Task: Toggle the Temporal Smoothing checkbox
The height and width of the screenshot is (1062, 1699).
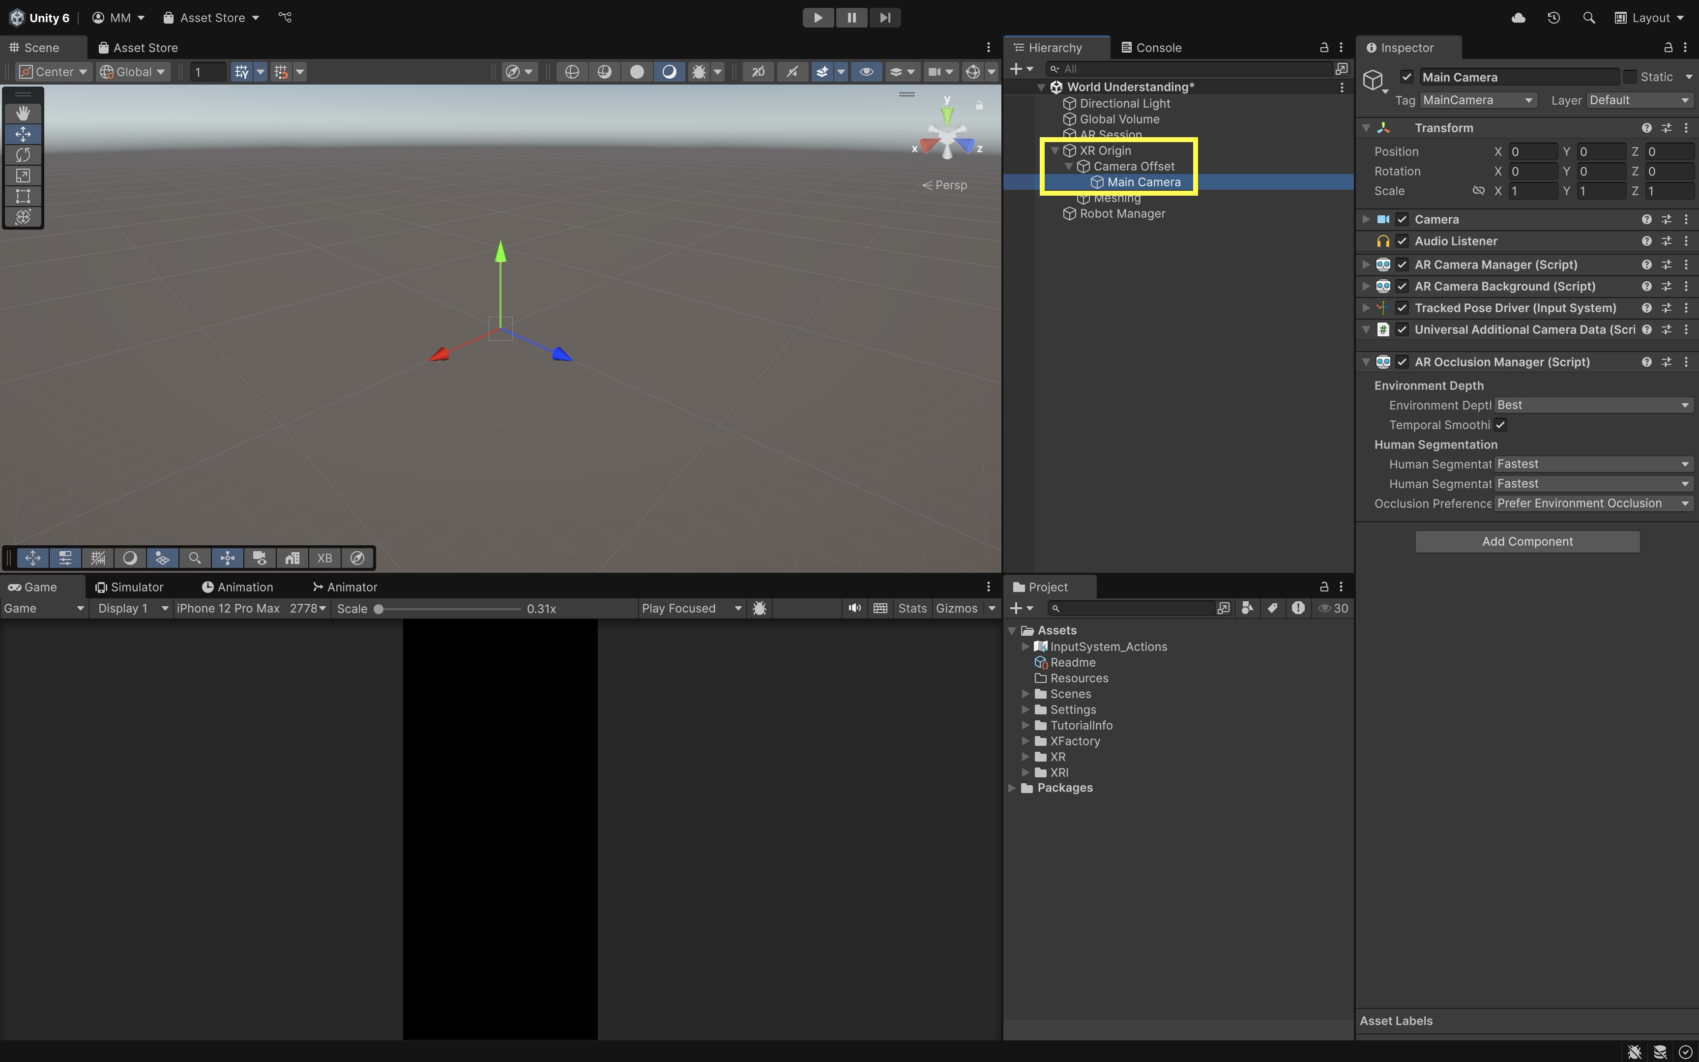Action: point(1500,425)
